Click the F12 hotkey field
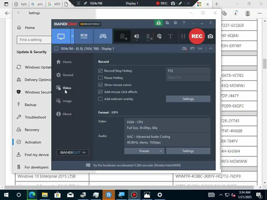267x200 pixels. (x=188, y=71)
